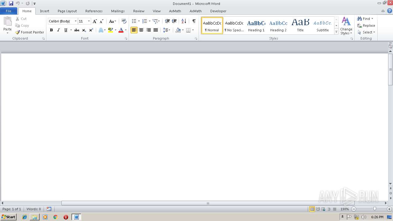The width and height of the screenshot is (393, 221).
Task: Click the 190% zoom level button
Action: 344,209
